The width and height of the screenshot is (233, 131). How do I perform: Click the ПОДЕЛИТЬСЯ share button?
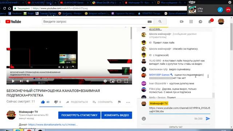(77, 102)
